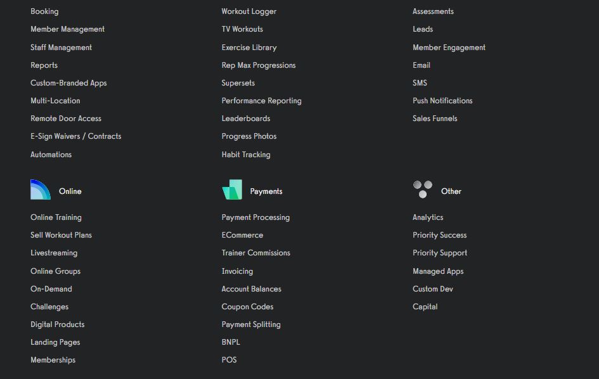
Task: Select E-Sign Waivers / Contracts link
Action: tap(76, 136)
